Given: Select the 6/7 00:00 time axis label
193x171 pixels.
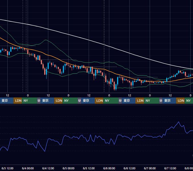Looking at the screenshot, I should pyautogui.click(x=150, y=168).
